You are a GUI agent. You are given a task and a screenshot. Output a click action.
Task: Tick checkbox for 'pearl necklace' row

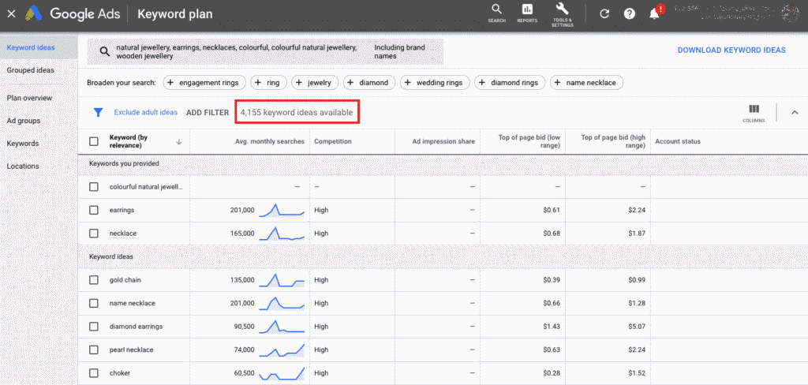point(94,350)
